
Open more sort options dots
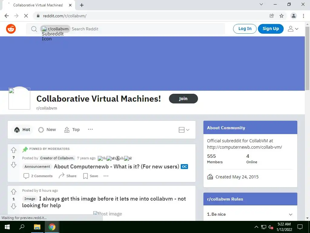click(90, 129)
